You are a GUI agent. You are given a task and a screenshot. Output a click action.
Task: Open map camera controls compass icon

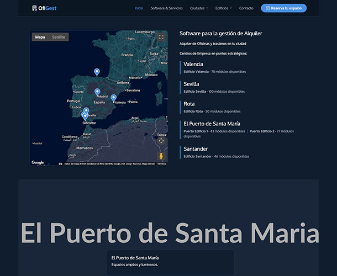point(161,141)
